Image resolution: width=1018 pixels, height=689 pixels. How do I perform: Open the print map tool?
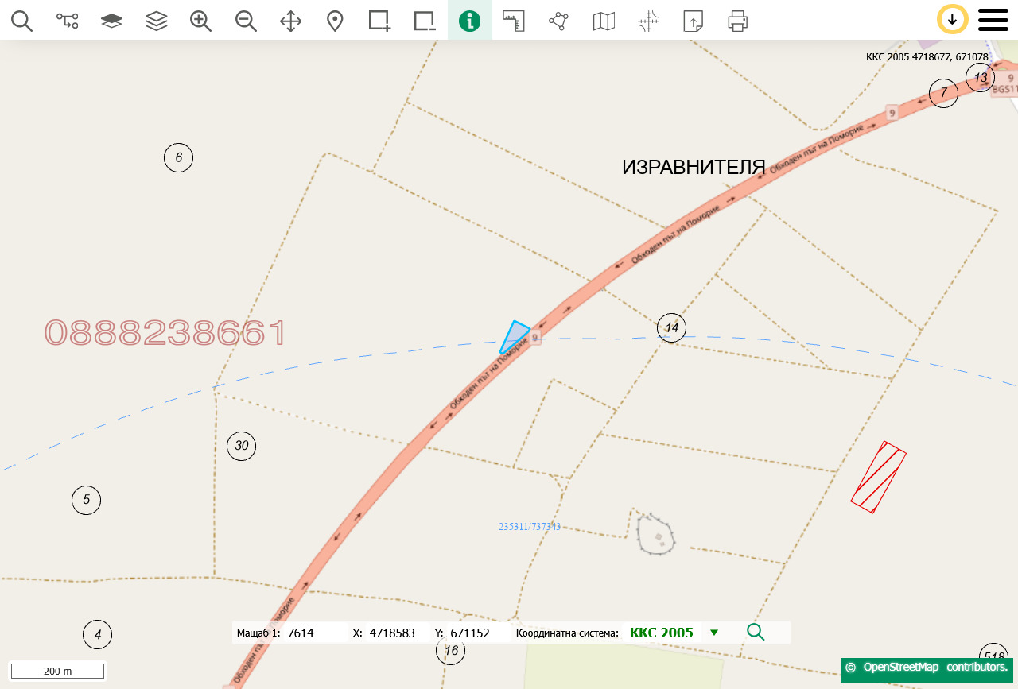pos(737,21)
